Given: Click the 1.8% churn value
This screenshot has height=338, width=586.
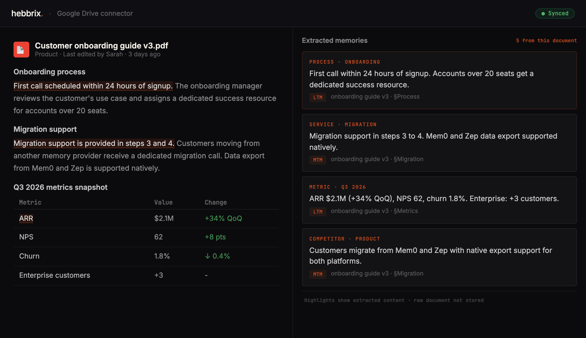Looking at the screenshot, I should pyautogui.click(x=162, y=256).
